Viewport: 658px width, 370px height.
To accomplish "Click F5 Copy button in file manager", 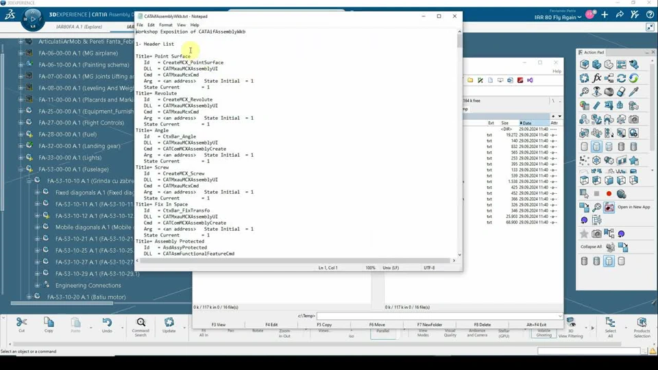I will [324, 324].
